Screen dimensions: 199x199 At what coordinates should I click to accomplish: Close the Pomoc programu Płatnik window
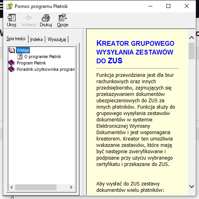pyautogui.click(x=187, y=6)
